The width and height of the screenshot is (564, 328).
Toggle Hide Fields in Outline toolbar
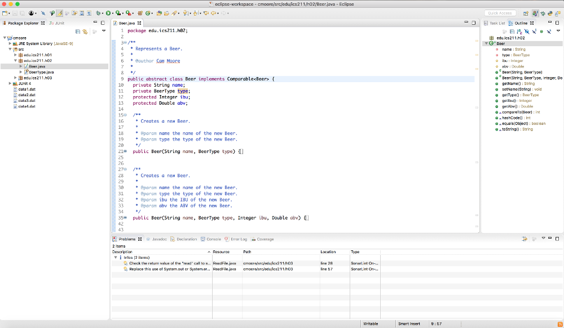point(527,32)
